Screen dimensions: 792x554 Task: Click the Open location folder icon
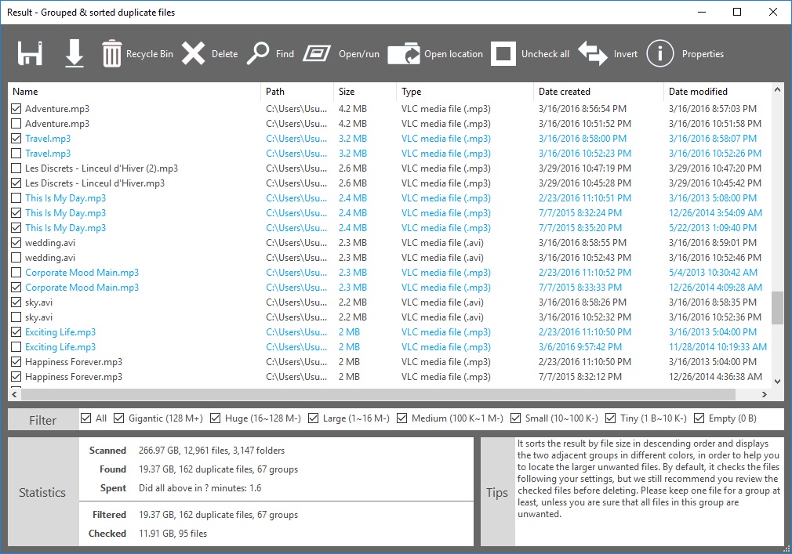tap(404, 53)
